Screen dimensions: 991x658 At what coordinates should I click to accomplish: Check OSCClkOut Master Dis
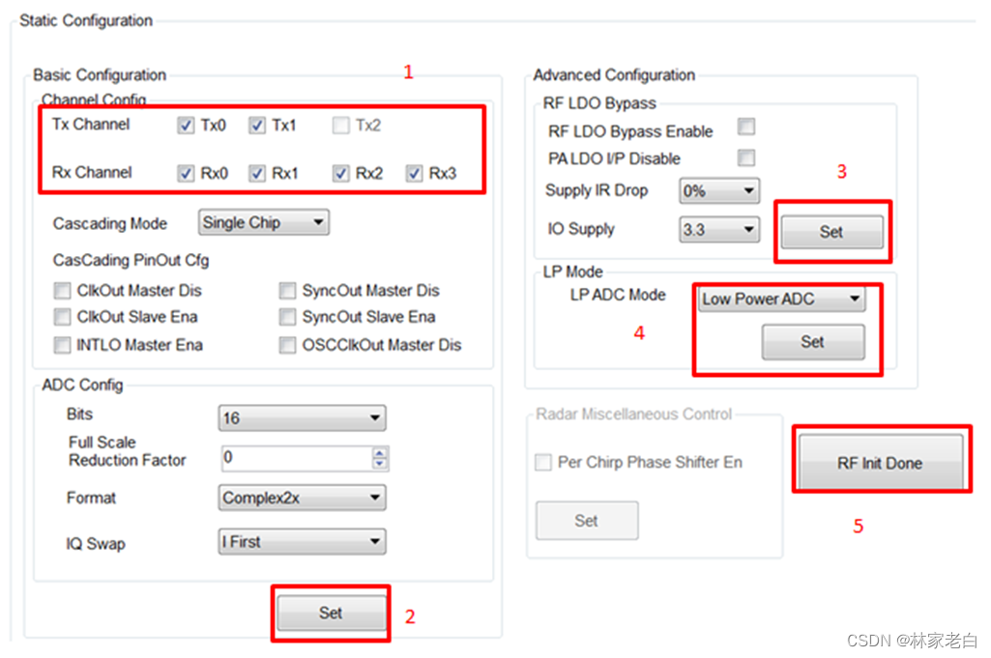pyautogui.click(x=287, y=345)
